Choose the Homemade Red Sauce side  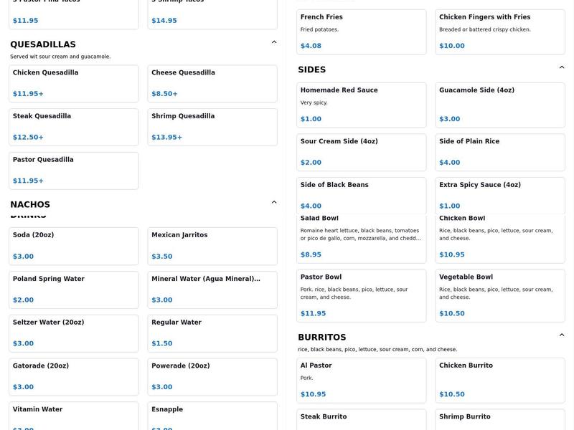click(361, 105)
